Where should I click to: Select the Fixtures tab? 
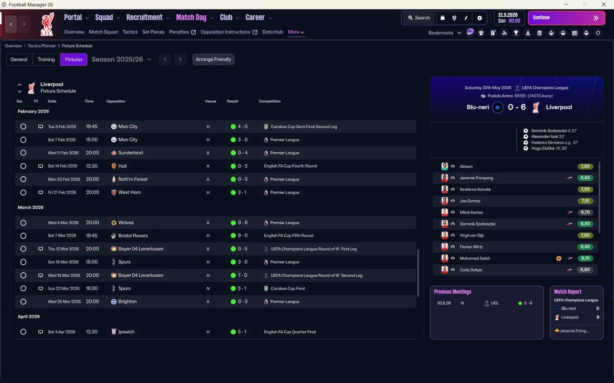point(73,59)
